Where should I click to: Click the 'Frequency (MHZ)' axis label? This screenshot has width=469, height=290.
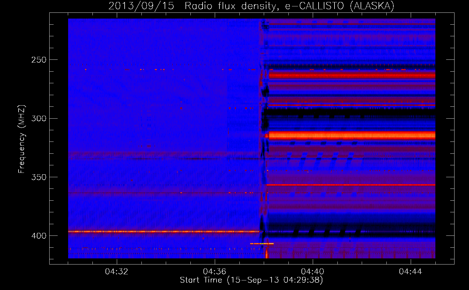pos(22,139)
